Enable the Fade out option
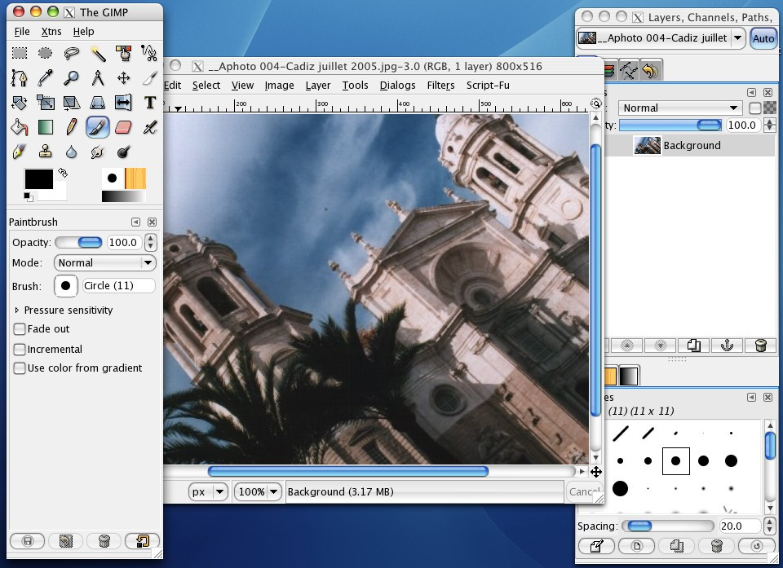 coord(20,329)
